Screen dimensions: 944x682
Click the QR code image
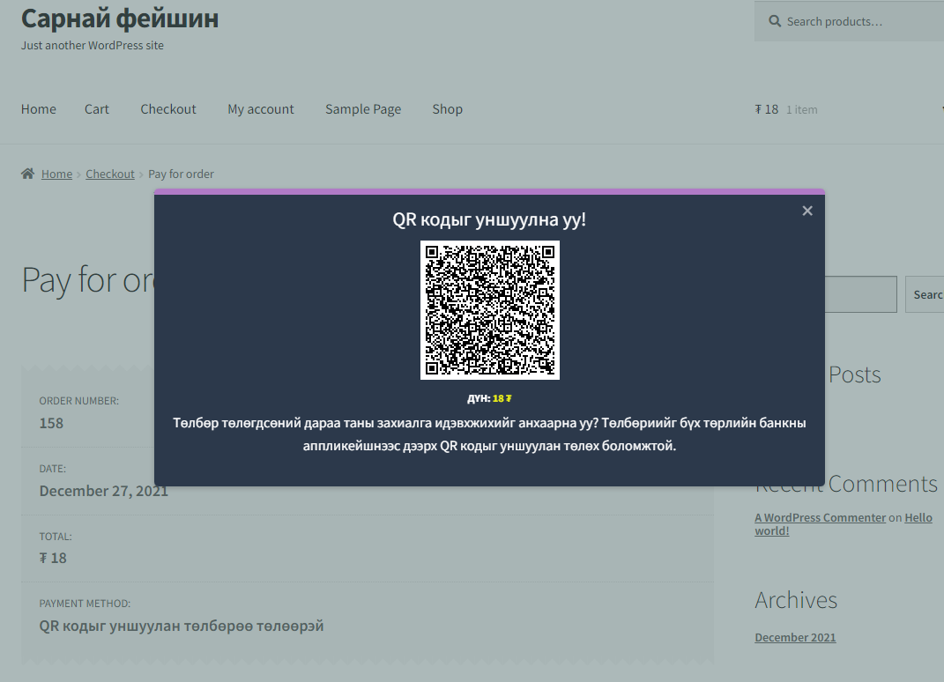coord(489,310)
